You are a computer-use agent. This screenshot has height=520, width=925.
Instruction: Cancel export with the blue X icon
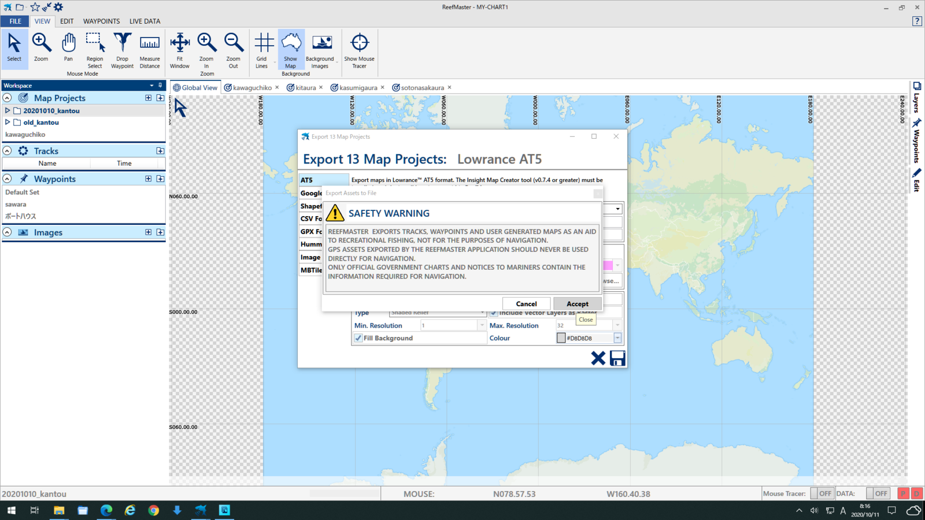[x=598, y=358]
